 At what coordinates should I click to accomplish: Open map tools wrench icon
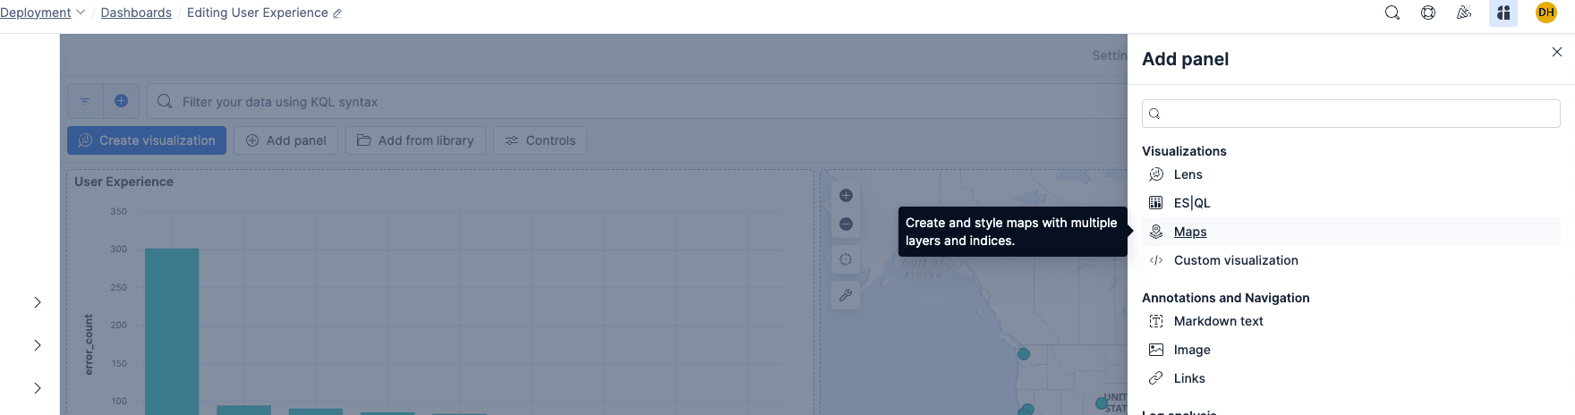click(846, 295)
